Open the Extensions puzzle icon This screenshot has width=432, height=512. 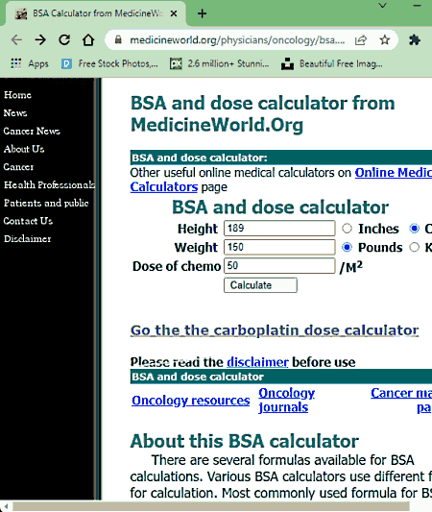(x=415, y=39)
